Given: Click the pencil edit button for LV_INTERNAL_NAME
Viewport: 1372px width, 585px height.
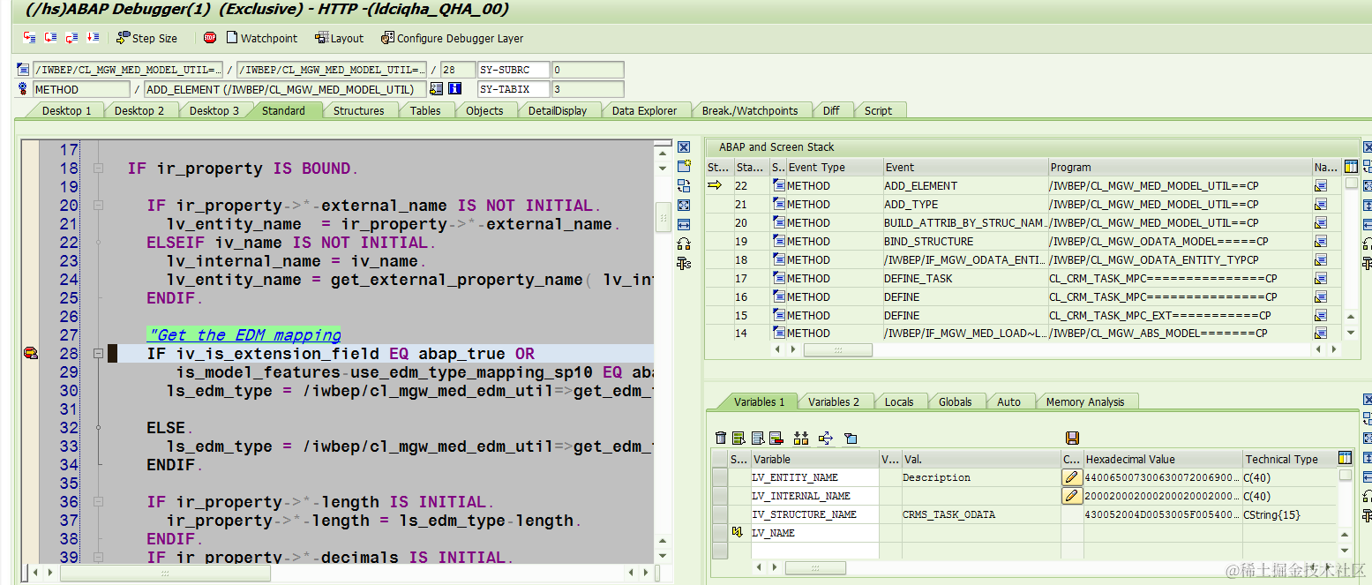Looking at the screenshot, I should click(1071, 496).
